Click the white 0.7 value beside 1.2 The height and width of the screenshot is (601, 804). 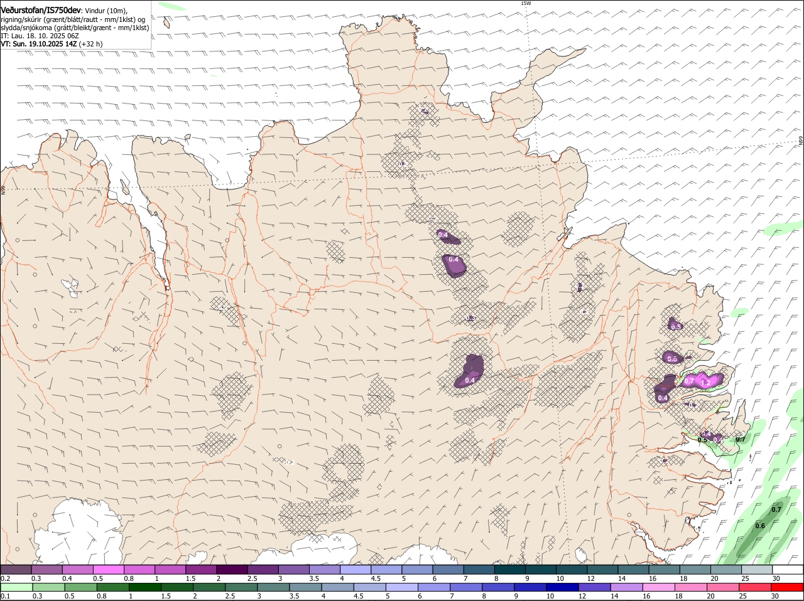point(689,381)
